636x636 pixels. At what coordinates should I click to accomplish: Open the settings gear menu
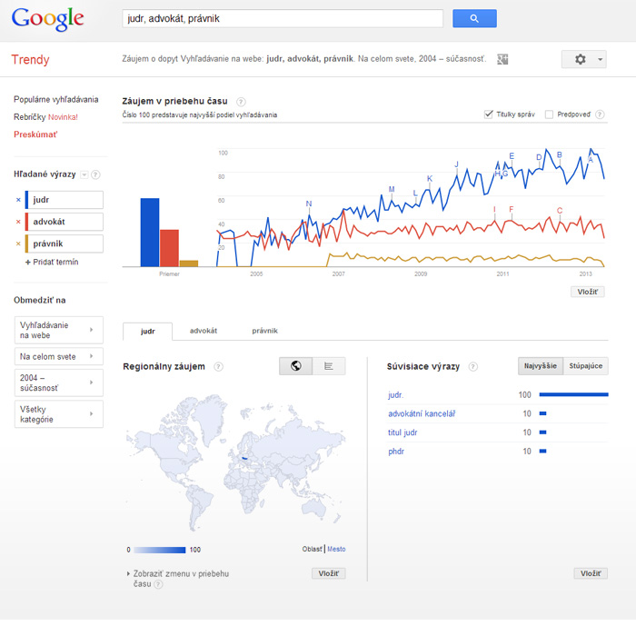583,59
